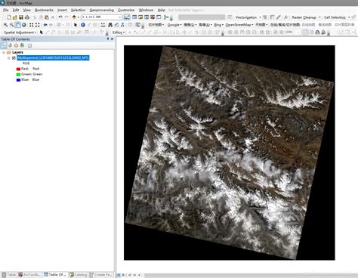The width and height of the screenshot is (358, 278).
Task: Open the Windows menu
Action: click(146, 10)
